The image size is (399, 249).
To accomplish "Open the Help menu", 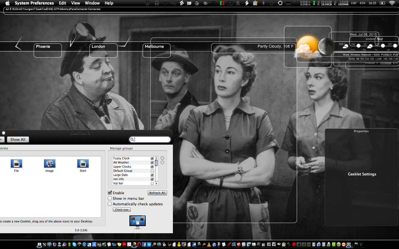I will 109,3.
